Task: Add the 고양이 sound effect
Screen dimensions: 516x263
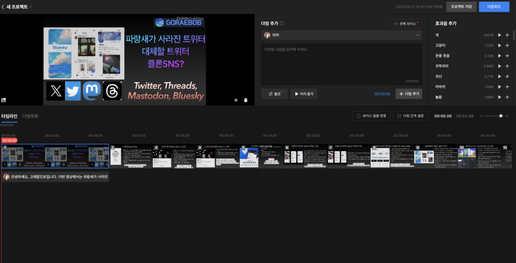Action: pyautogui.click(x=507, y=45)
